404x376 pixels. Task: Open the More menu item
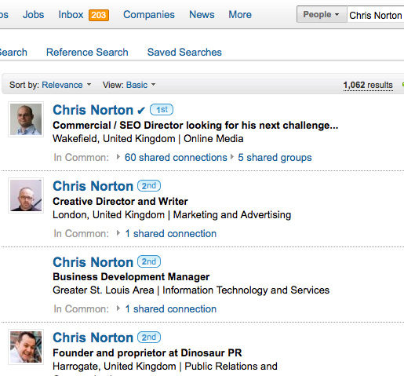coord(240,15)
